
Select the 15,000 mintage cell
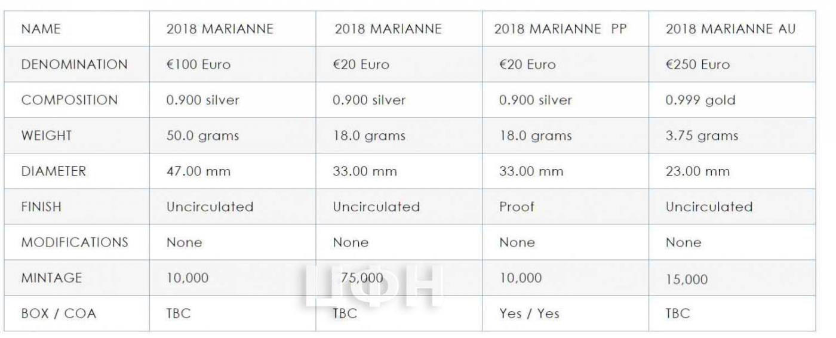[x=732, y=278]
